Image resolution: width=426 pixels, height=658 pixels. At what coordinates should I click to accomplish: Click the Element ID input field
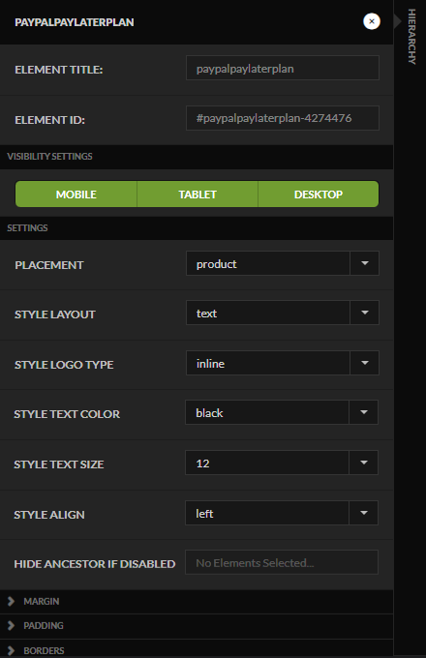click(x=283, y=118)
